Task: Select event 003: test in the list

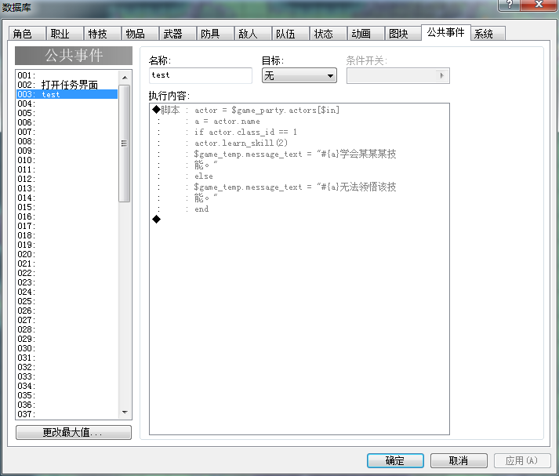Action: pos(67,94)
